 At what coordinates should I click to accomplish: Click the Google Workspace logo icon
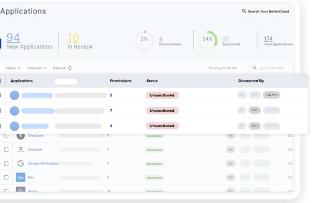(20, 163)
